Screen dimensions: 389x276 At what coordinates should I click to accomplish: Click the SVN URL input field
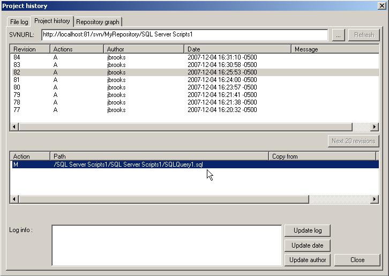[x=184, y=35]
